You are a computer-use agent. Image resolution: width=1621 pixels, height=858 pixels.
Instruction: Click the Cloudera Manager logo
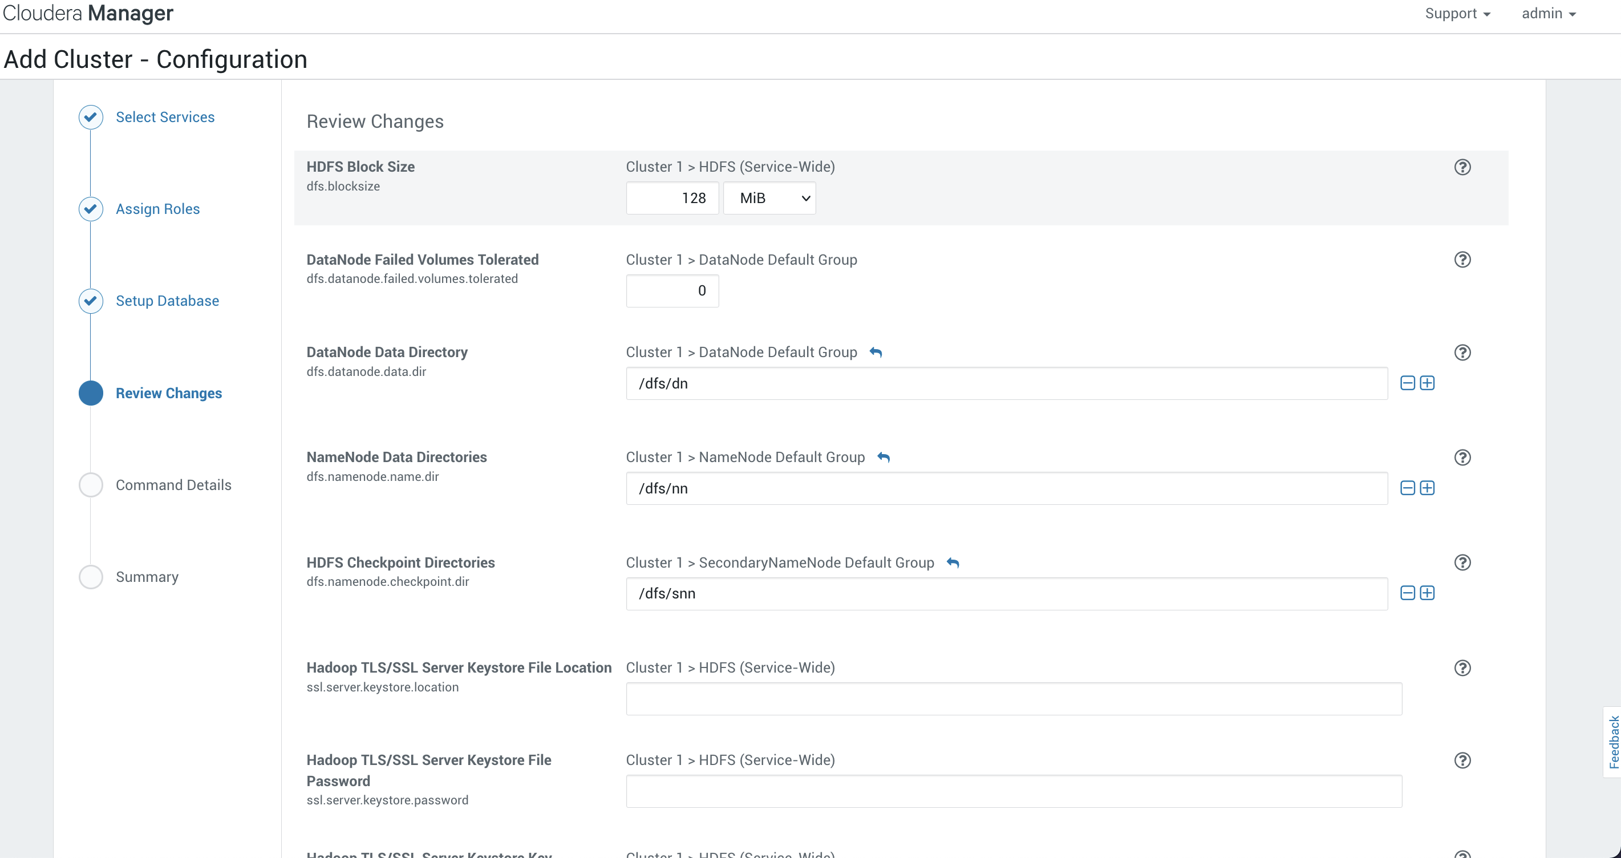(88, 13)
